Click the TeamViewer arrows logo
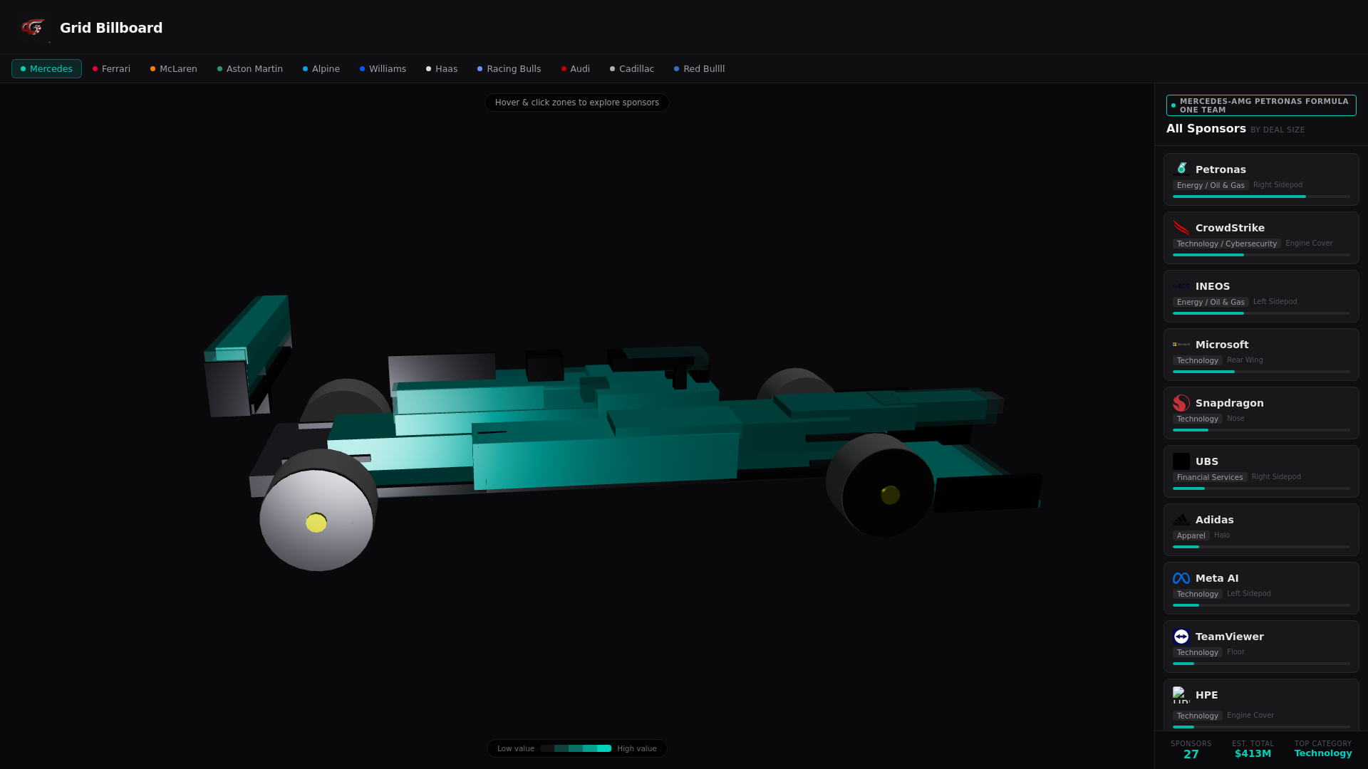 point(1181,637)
